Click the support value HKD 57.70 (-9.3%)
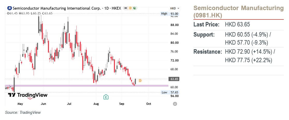The image size is (289, 120). pyautogui.click(x=247, y=43)
